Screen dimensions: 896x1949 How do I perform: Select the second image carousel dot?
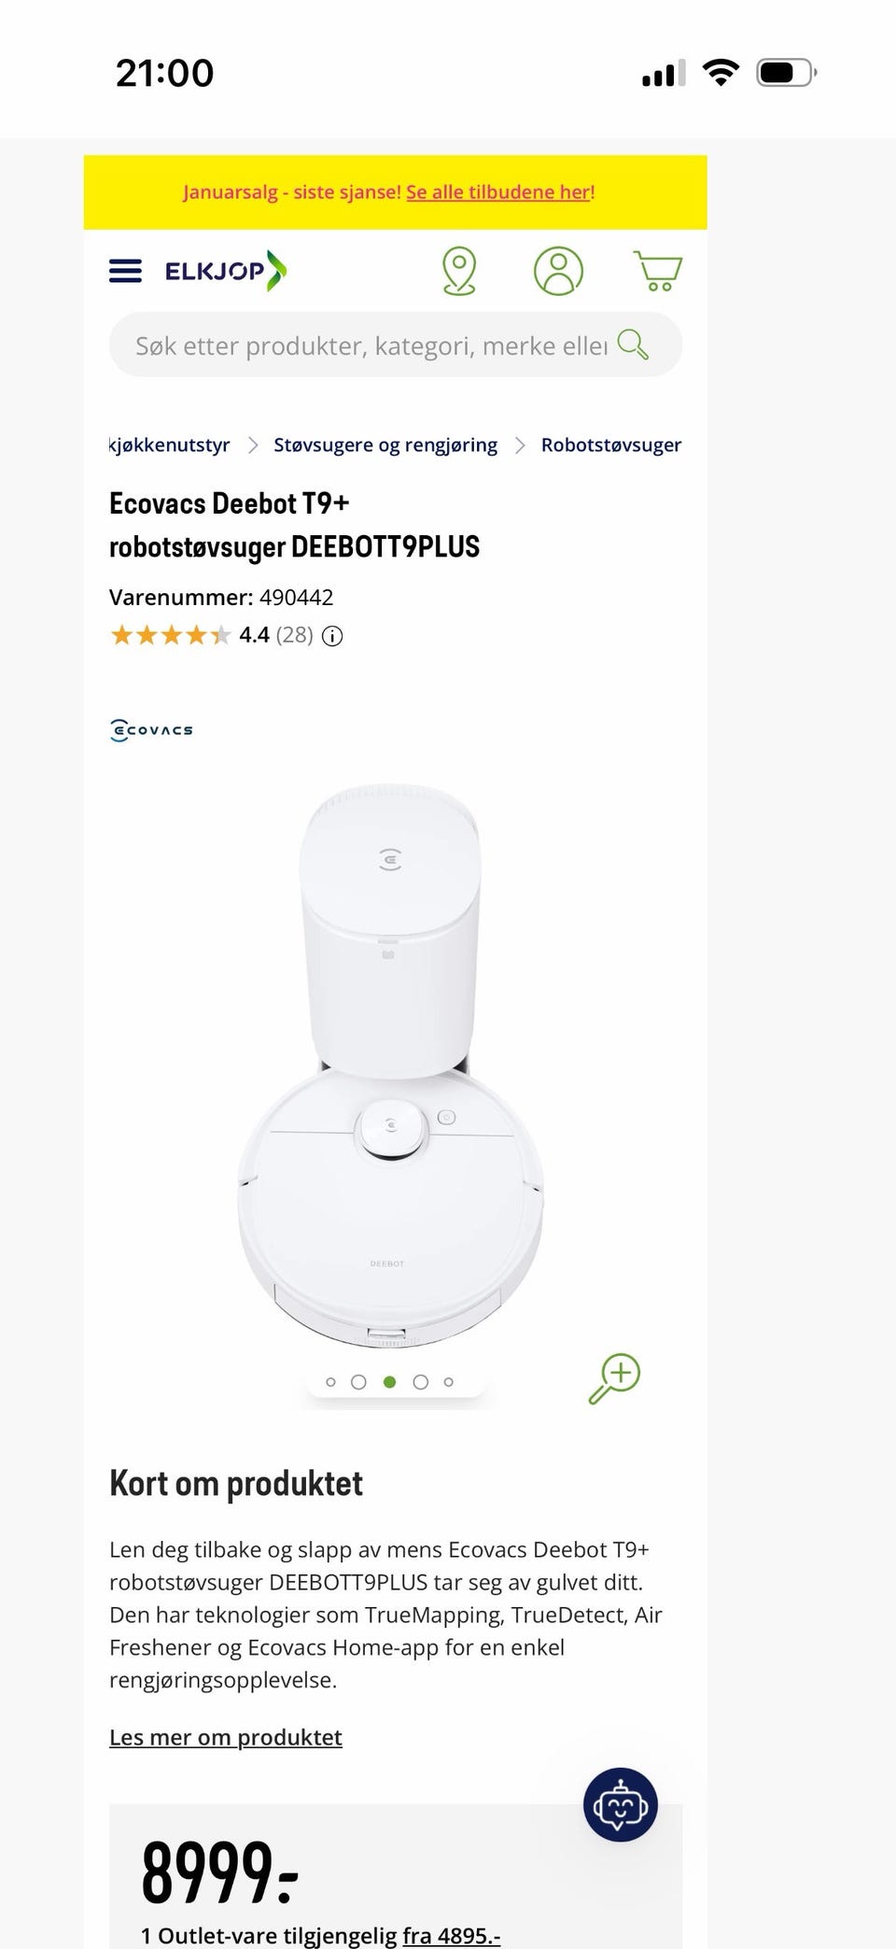click(x=358, y=1382)
